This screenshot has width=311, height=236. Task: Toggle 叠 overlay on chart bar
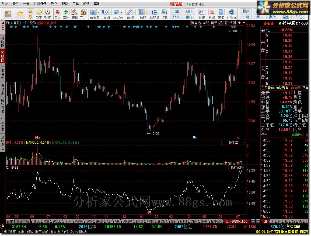coord(221,23)
